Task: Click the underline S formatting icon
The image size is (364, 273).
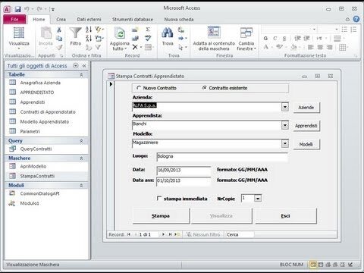Action: coord(284,39)
